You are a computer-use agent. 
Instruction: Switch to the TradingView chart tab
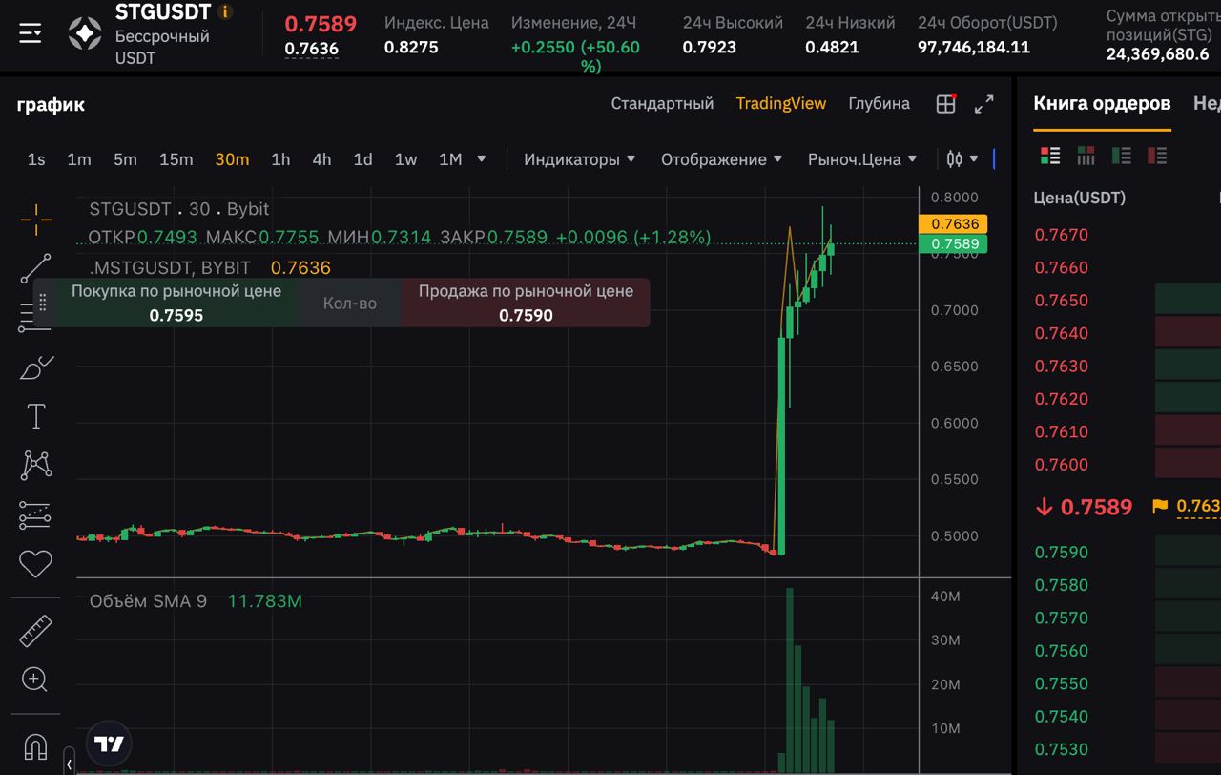click(x=781, y=103)
